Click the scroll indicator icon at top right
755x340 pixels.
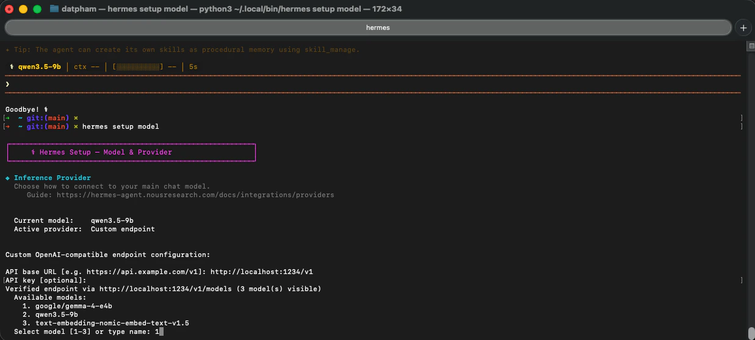tap(751, 46)
